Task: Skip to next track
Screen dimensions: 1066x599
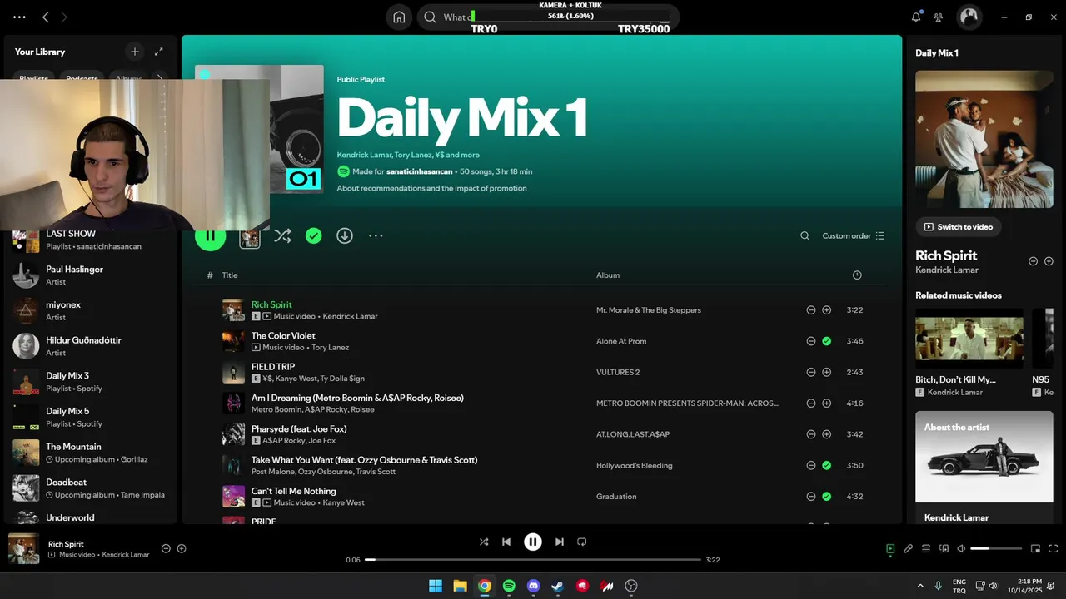Action: (x=560, y=542)
